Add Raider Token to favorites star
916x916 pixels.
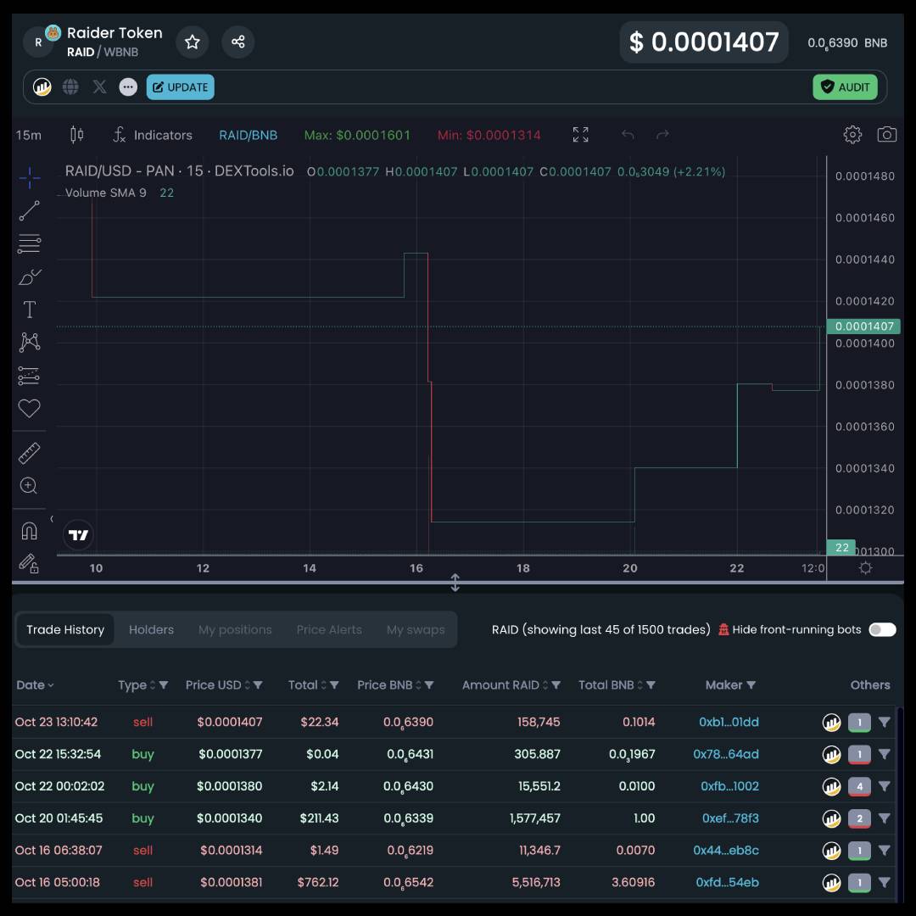(x=193, y=42)
